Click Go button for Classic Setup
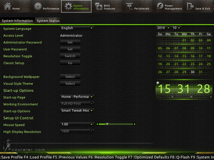Screen dimensions: 214x160 pyautogui.click(x=70, y=63)
